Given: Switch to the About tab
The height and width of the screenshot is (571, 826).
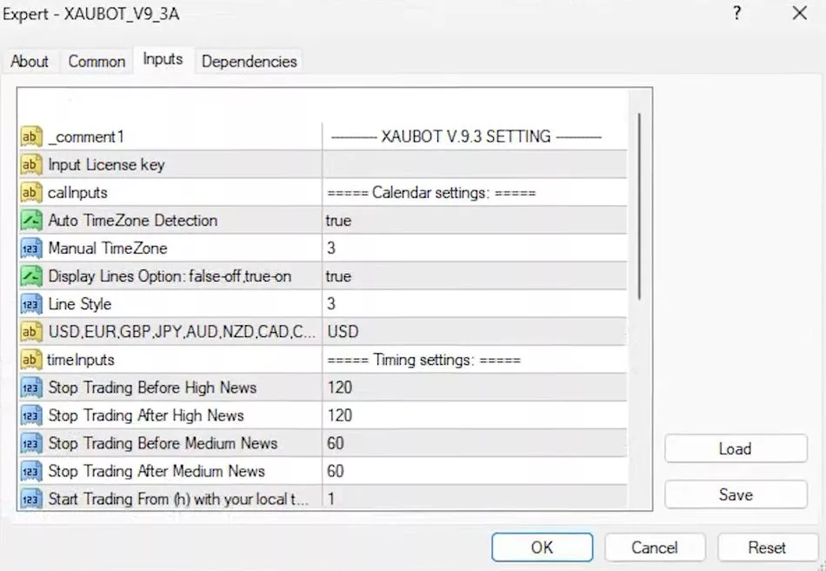Looking at the screenshot, I should tap(30, 61).
